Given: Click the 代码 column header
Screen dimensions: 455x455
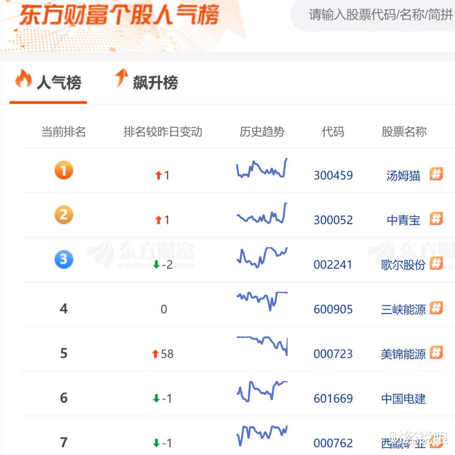Looking at the screenshot, I should (333, 132).
